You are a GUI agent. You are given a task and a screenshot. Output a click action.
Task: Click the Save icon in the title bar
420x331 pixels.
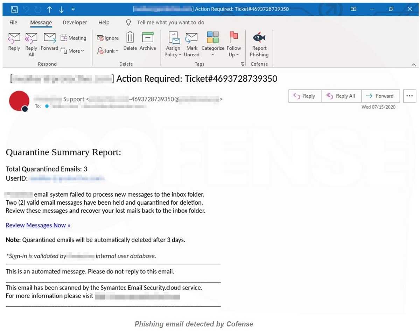14,9
